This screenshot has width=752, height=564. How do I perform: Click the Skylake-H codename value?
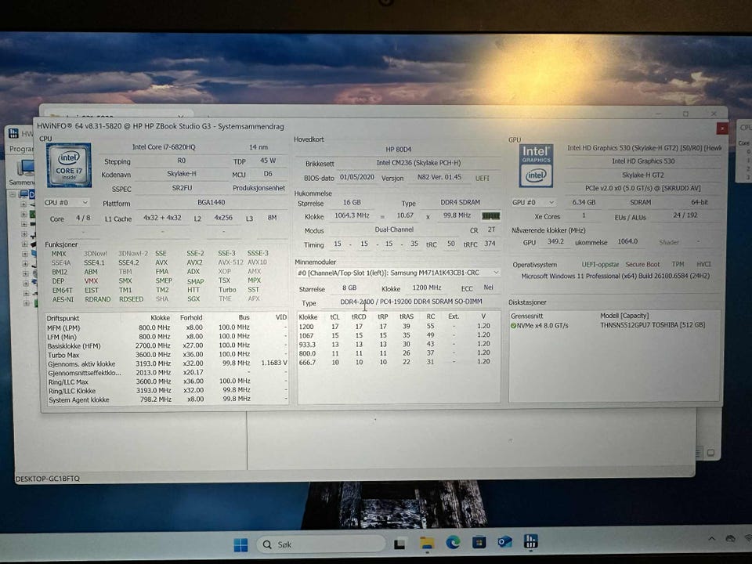[x=181, y=174]
